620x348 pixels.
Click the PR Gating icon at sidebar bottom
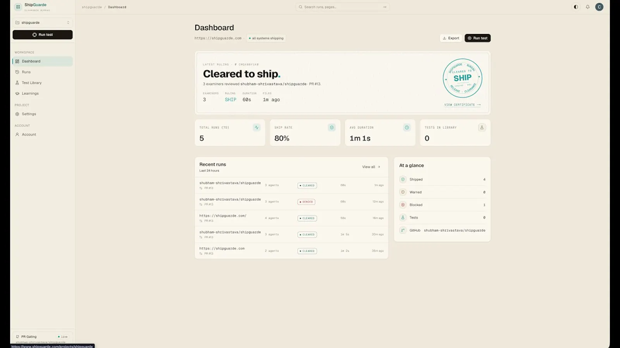17,337
